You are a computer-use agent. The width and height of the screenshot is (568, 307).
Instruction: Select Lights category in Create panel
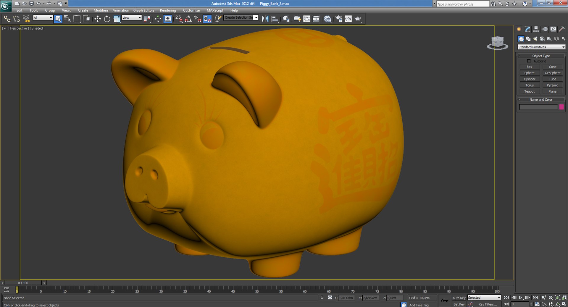click(x=535, y=39)
